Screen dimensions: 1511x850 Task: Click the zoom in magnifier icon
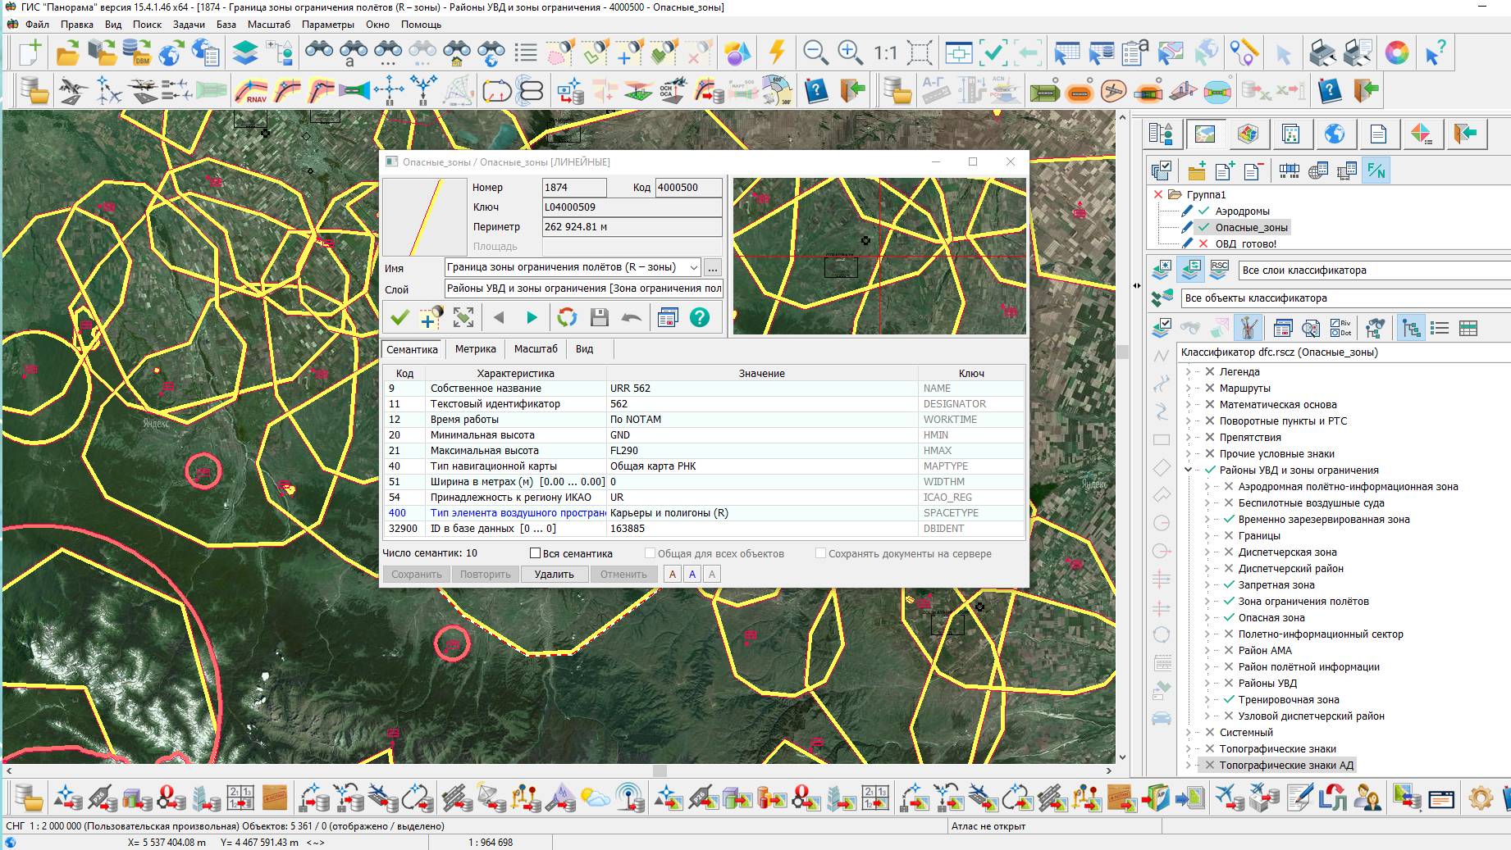click(850, 53)
